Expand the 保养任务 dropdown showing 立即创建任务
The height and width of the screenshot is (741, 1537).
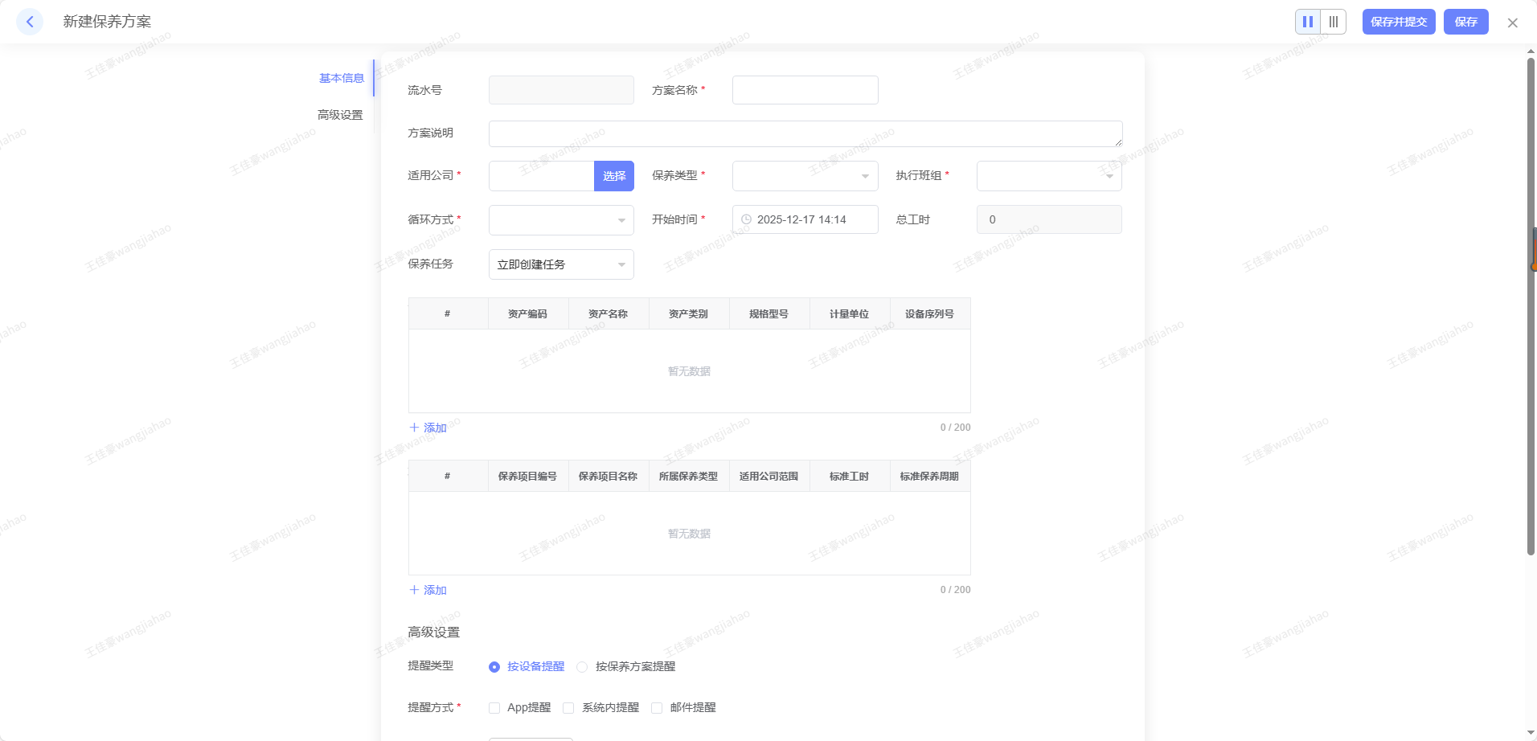click(560, 264)
